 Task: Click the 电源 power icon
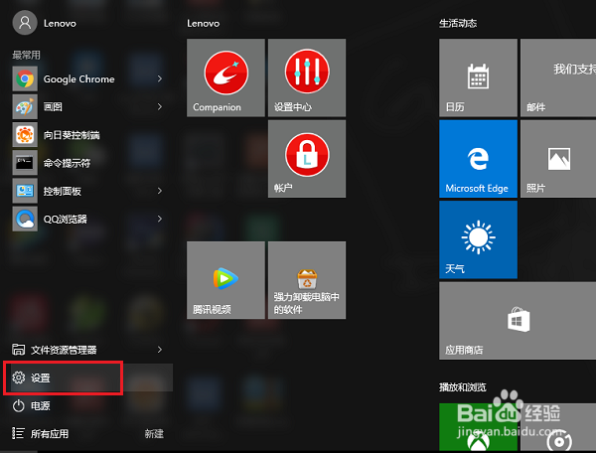18,406
